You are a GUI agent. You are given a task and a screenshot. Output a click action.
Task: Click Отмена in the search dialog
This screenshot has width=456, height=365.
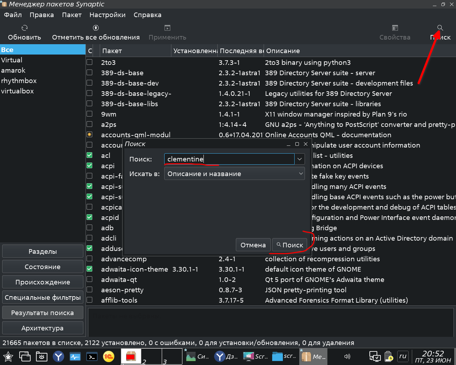[253, 245]
